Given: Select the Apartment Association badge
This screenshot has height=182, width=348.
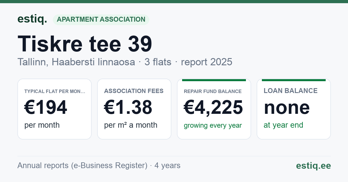Looking at the screenshot, I should [x=101, y=20].
